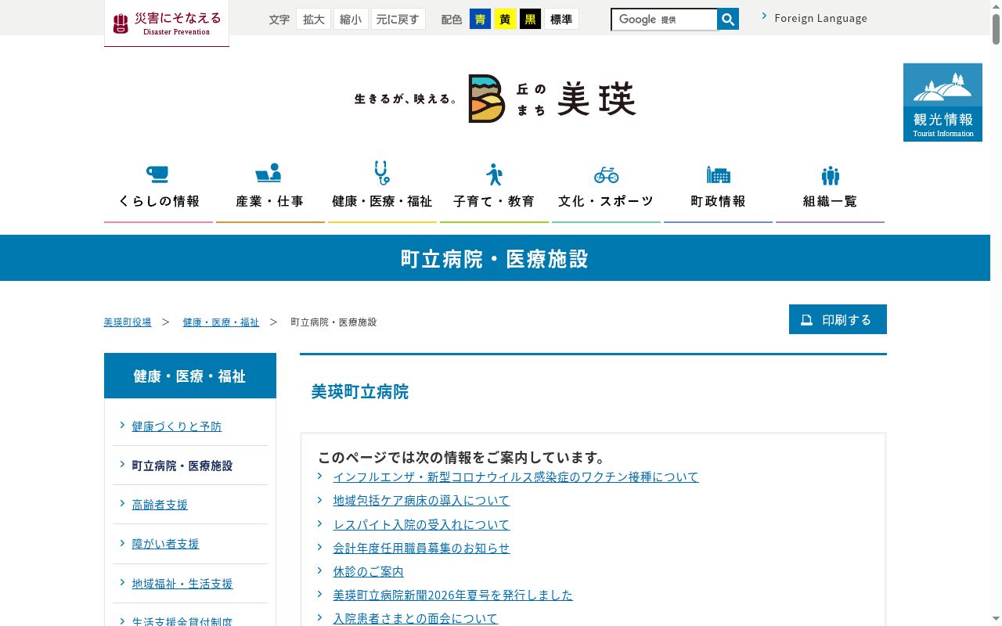Open 地域包括ケア病床の導入について
Screen dimensions: 1002x626
[421, 500]
